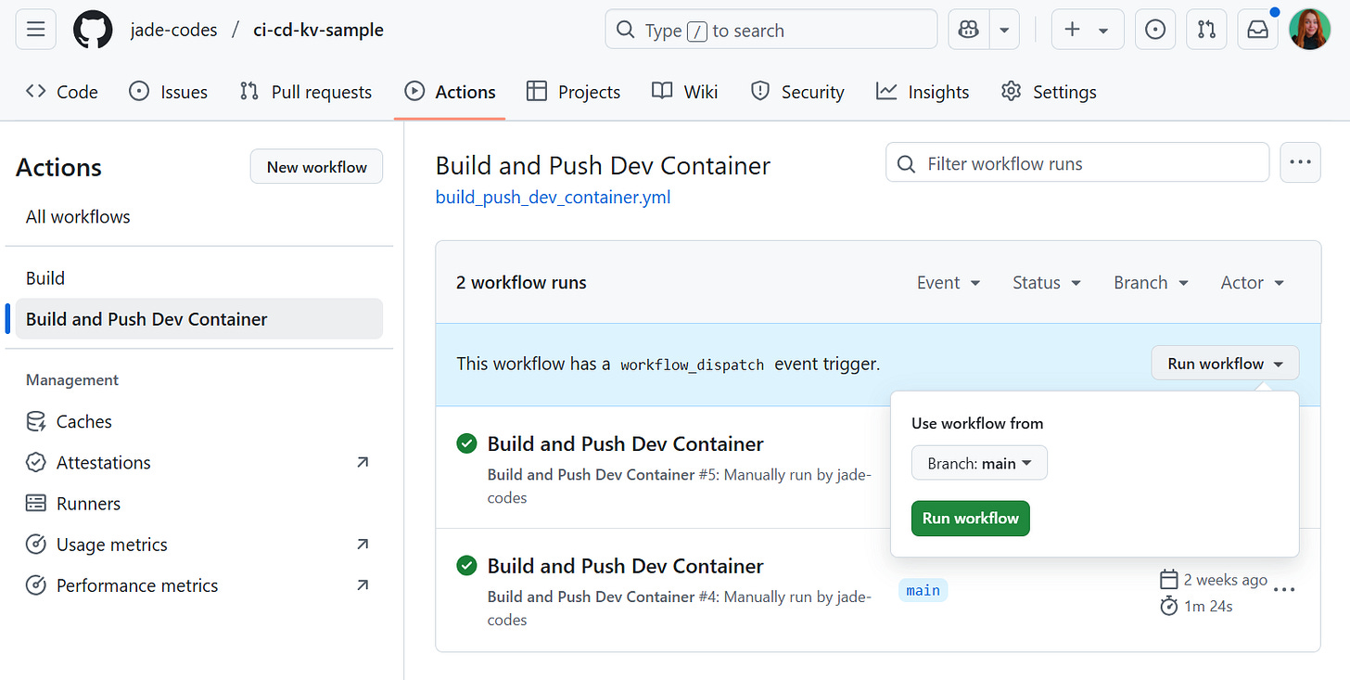
Task: Open the issues icon in header
Action: 1155,30
